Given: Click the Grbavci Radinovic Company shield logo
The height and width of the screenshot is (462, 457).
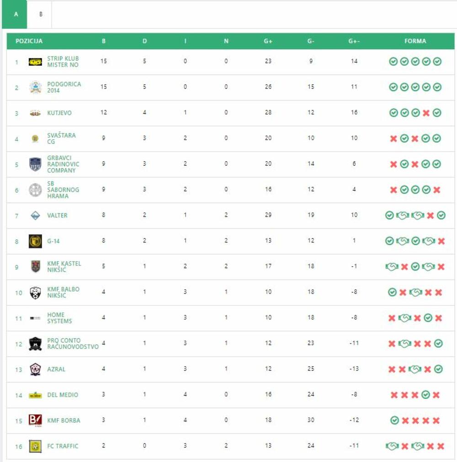Looking at the screenshot, I should click(x=35, y=164).
